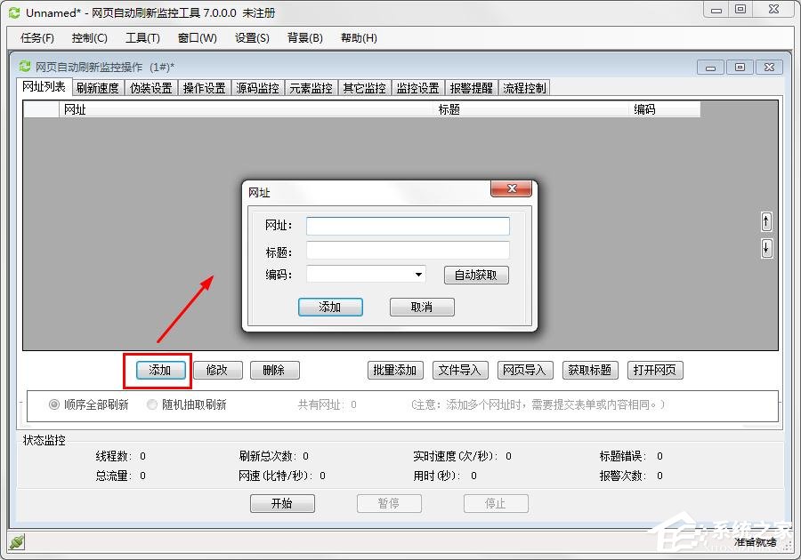Click the up arrow to move URL higher

(765, 220)
